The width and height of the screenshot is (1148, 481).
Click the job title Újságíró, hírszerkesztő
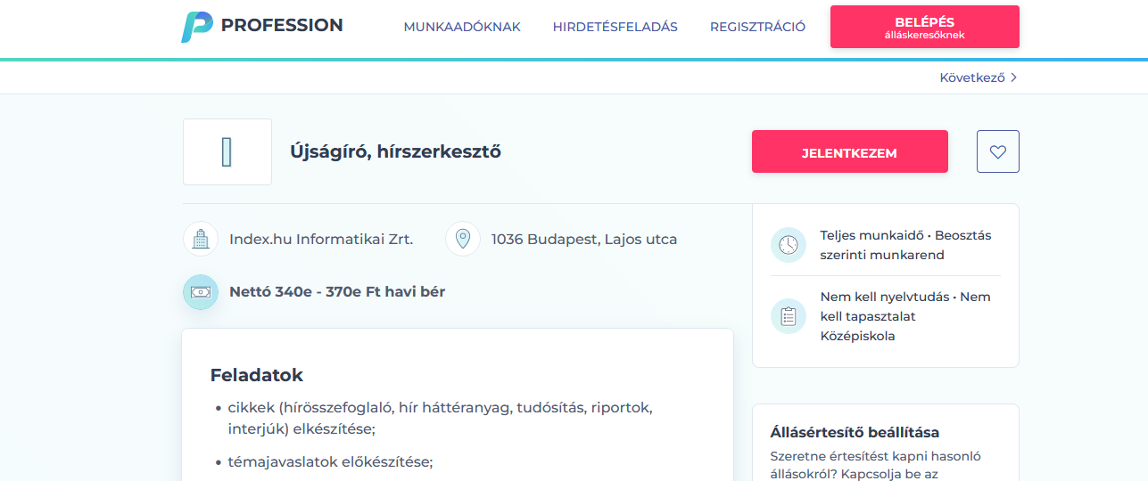click(395, 151)
